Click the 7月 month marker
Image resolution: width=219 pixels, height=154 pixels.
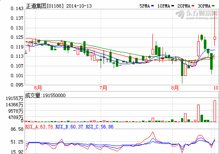click(x=103, y=88)
